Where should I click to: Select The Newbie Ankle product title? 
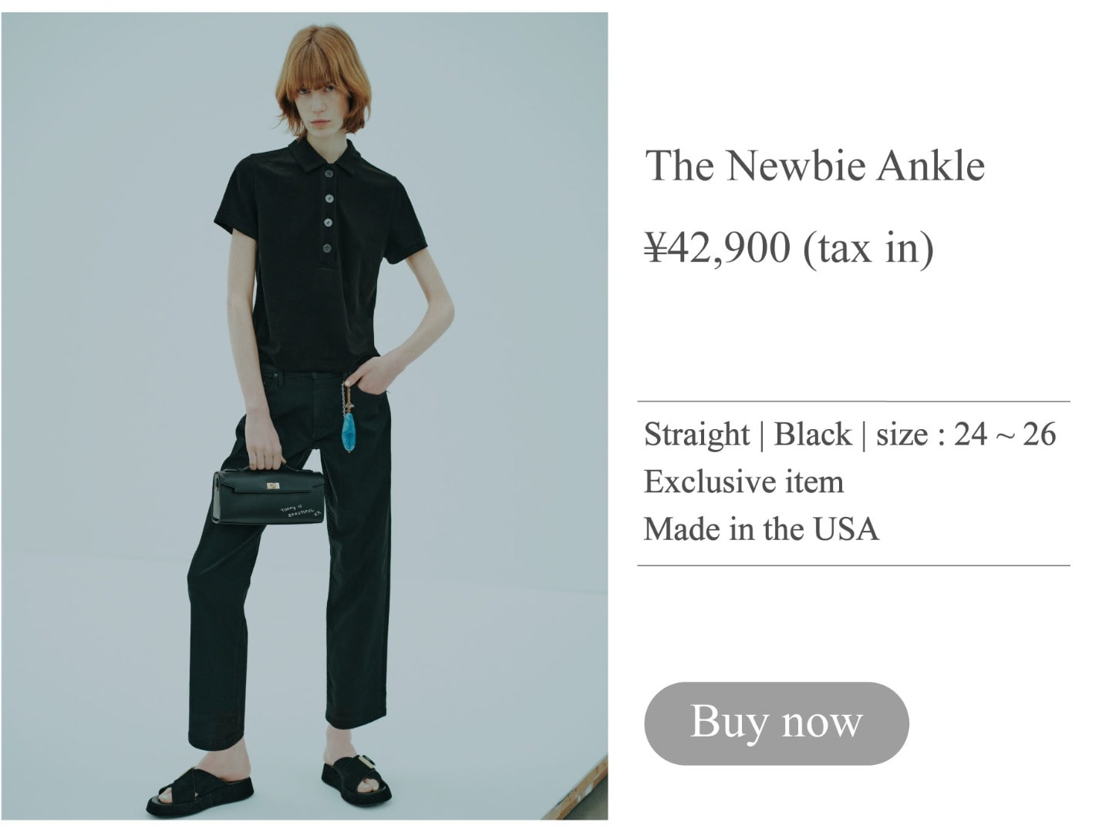pos(814,165)
